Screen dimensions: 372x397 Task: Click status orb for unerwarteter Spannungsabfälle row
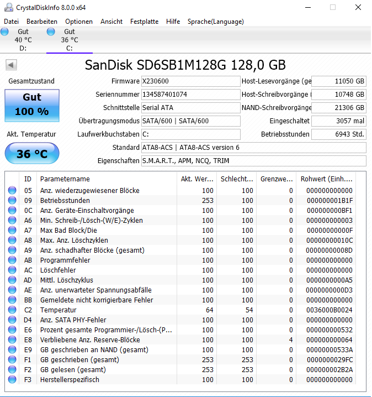point(12,290)
